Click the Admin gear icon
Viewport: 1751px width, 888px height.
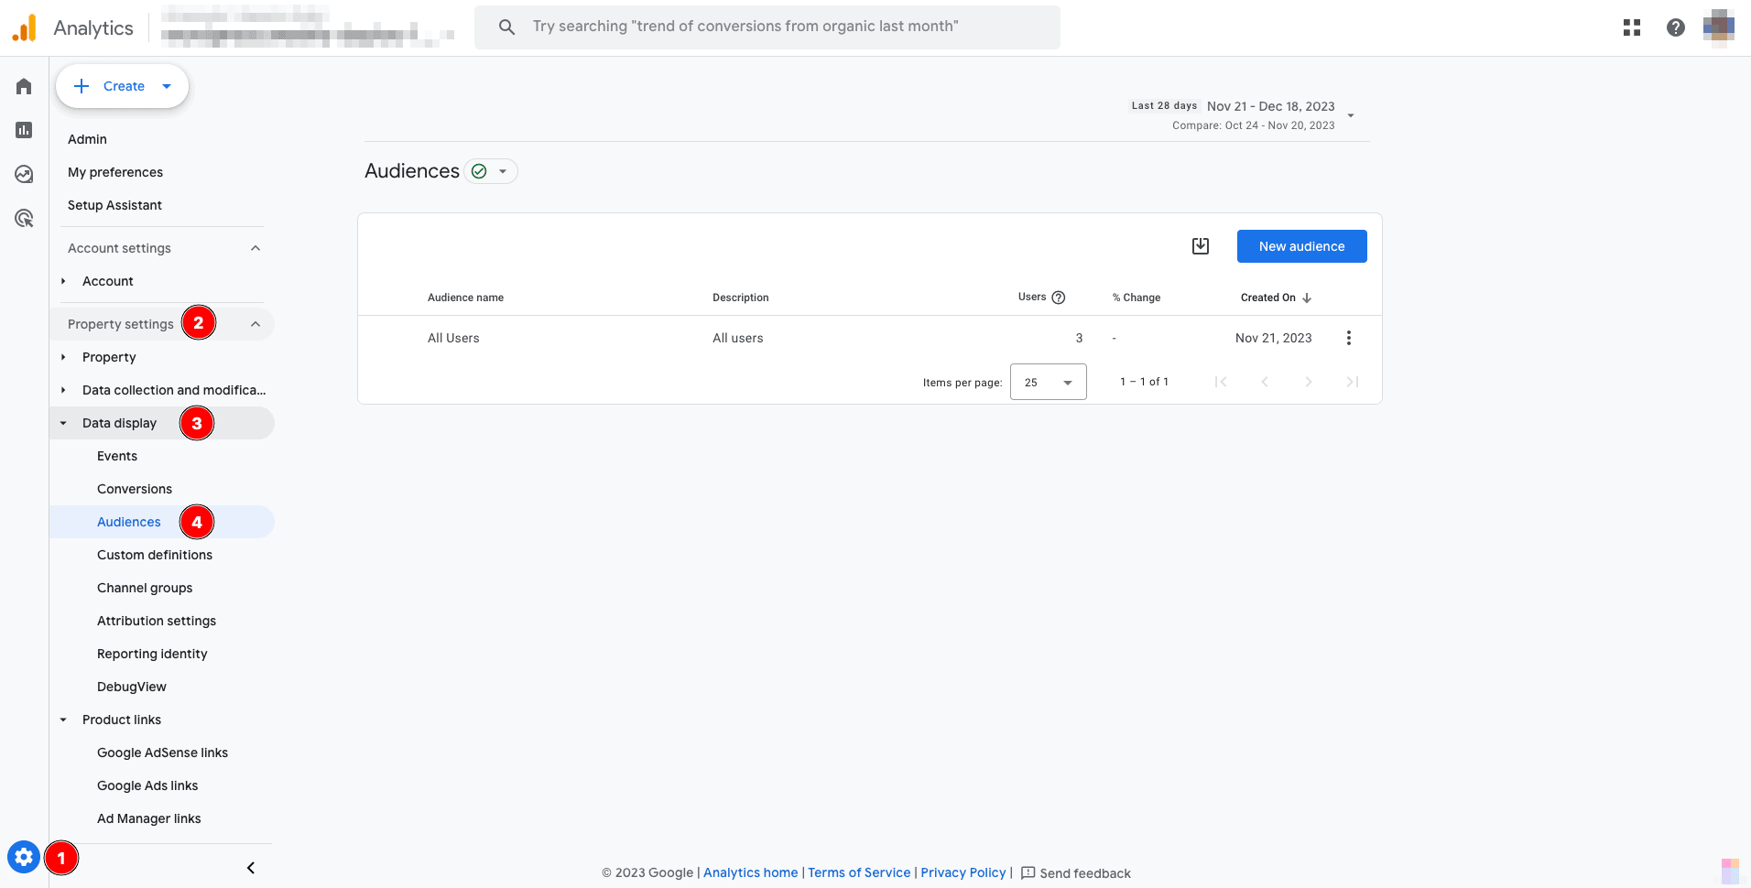(24, 858)
